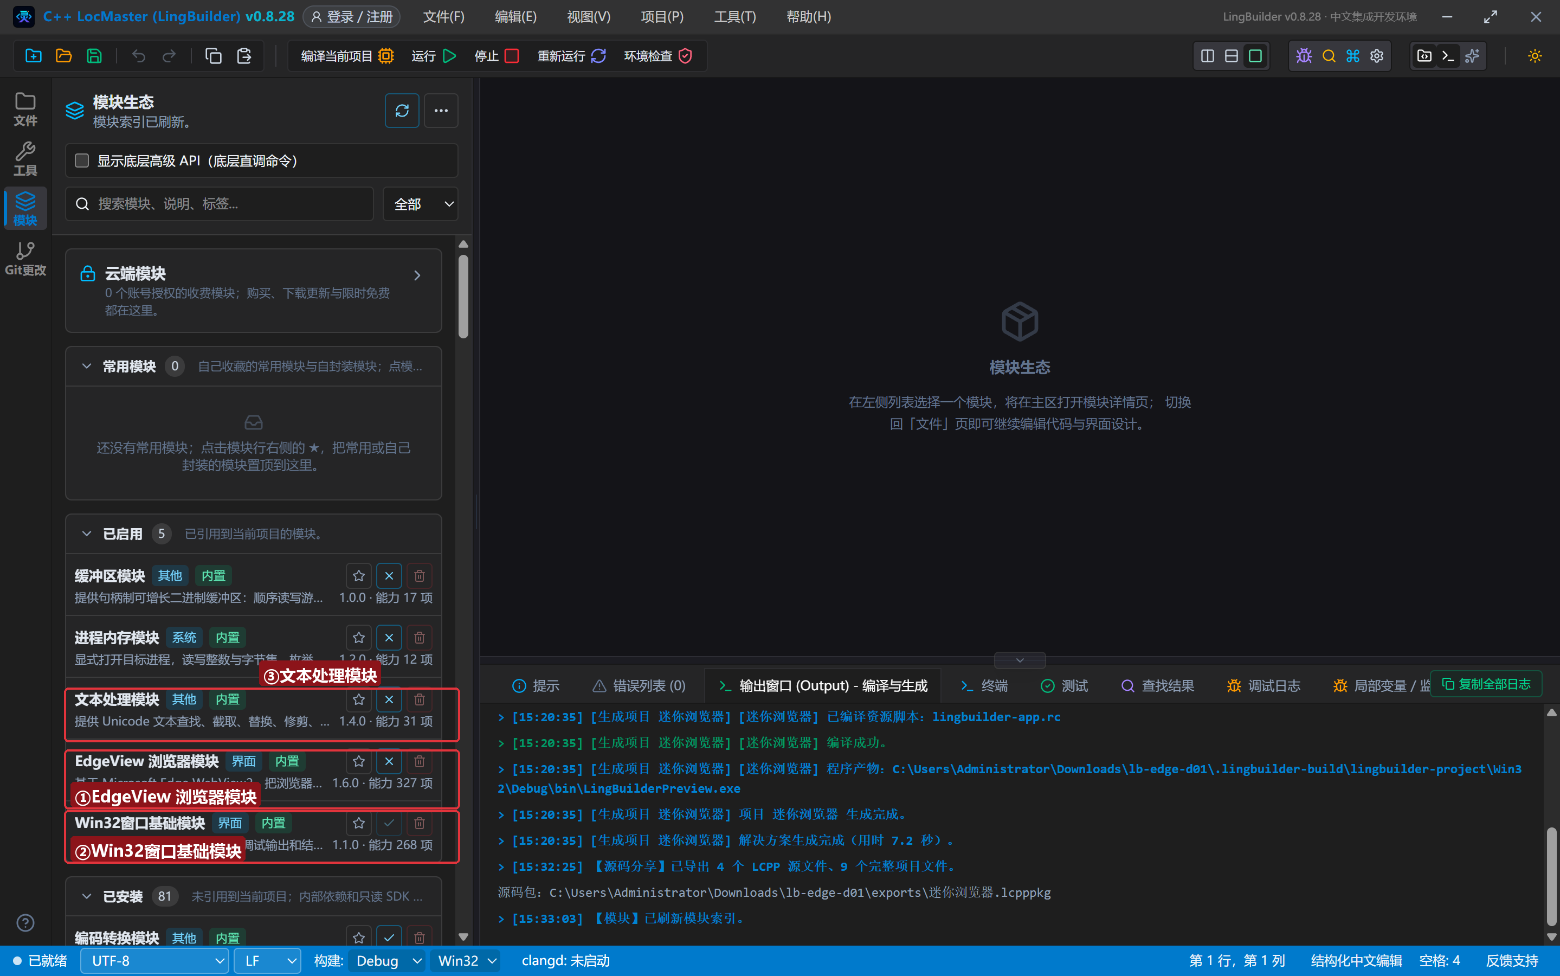Screen dimensions: 1560x976
Task: Click the 运行 play button
Action: tap(434, 56)
